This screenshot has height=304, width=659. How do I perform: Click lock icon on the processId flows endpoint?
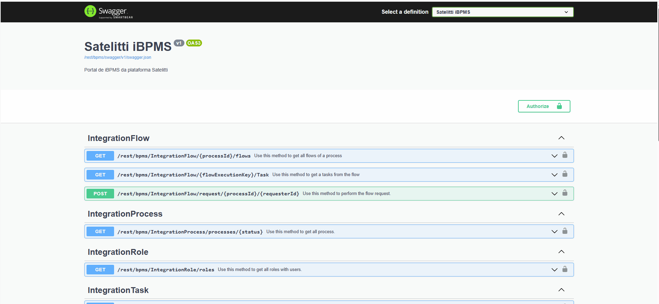pos(565,155)
